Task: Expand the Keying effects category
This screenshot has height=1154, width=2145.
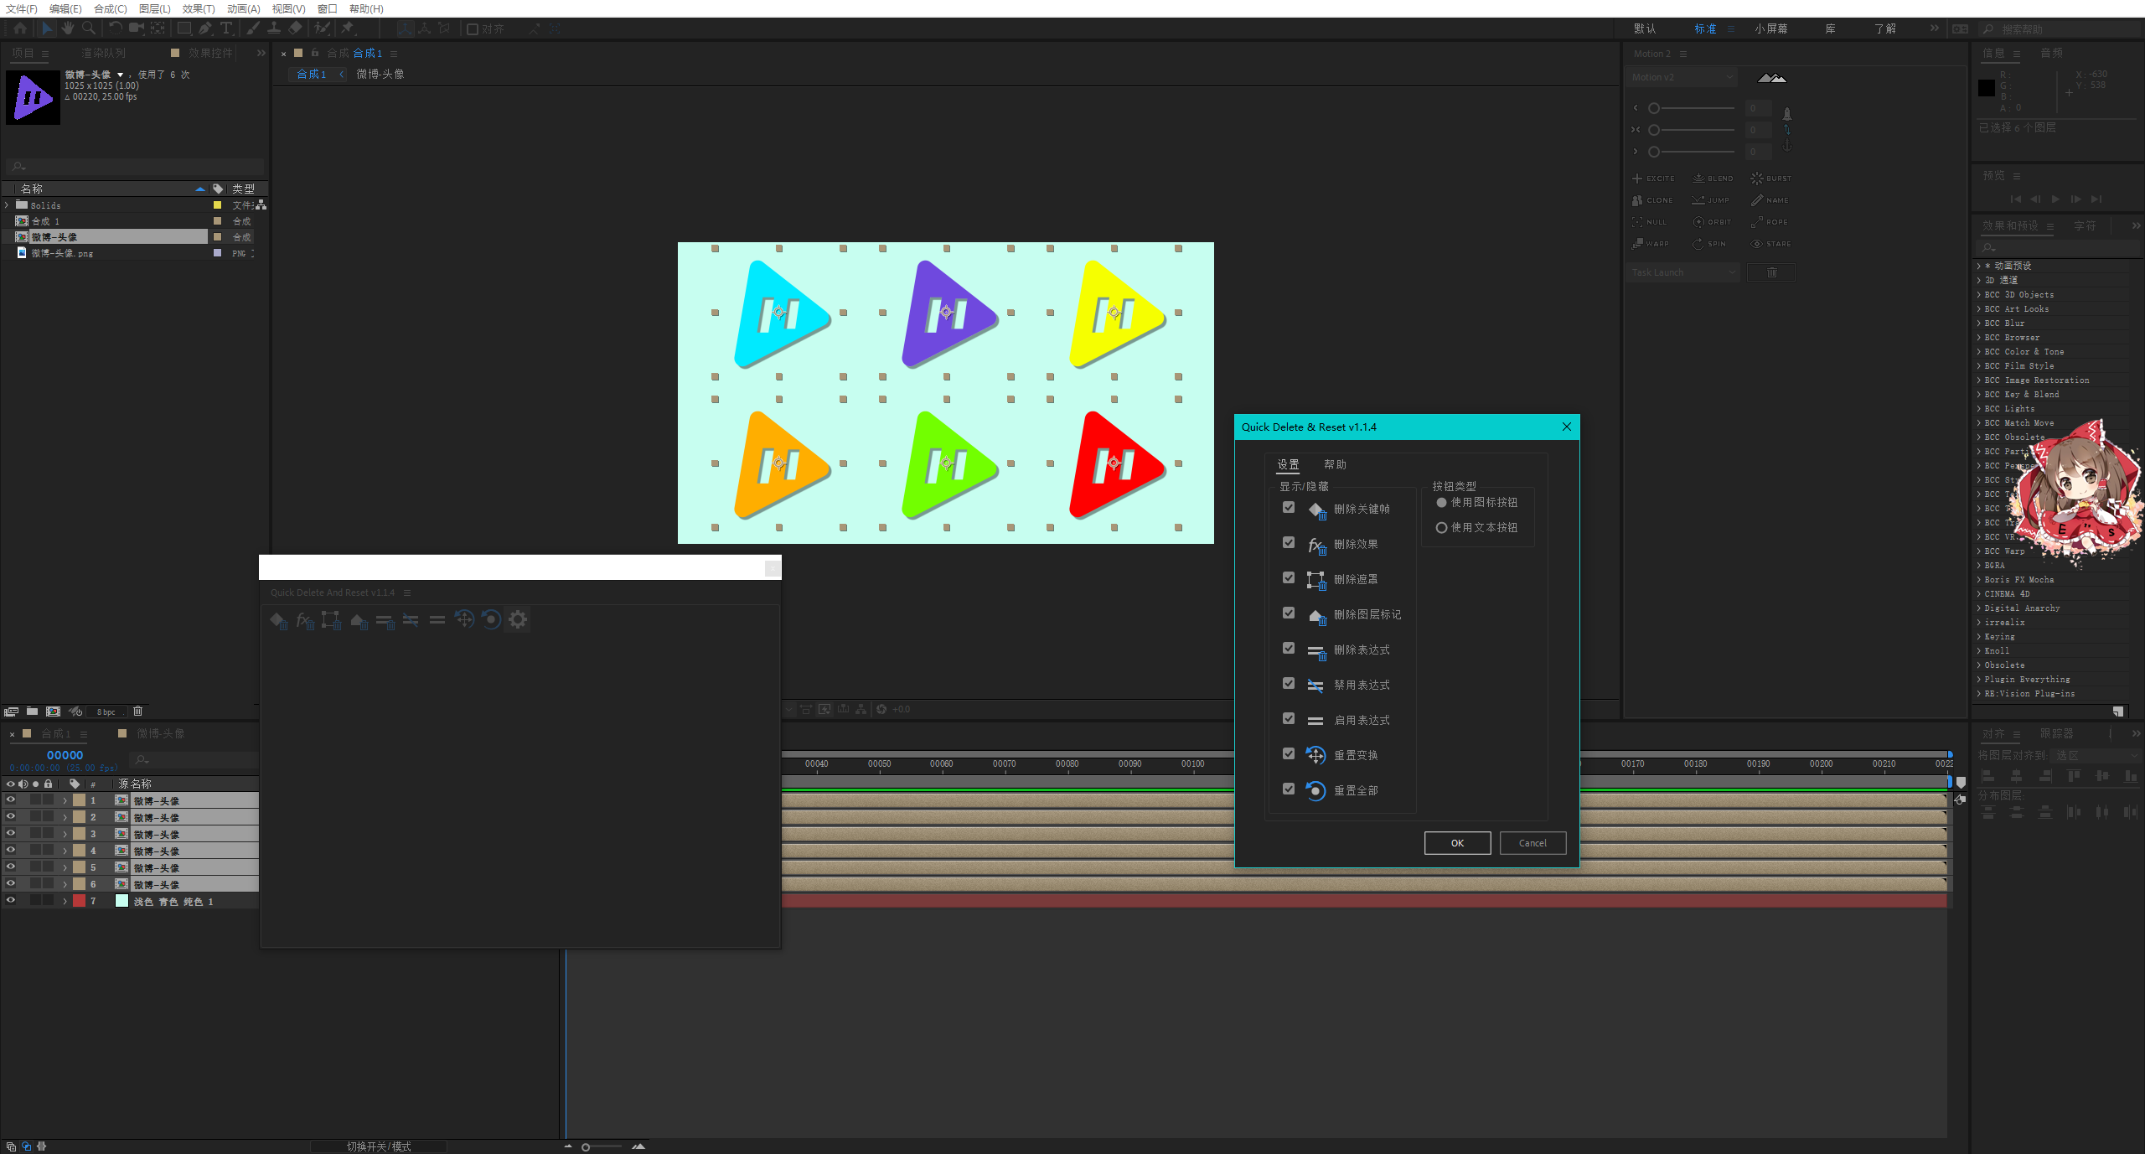Action: [1979, 637]
